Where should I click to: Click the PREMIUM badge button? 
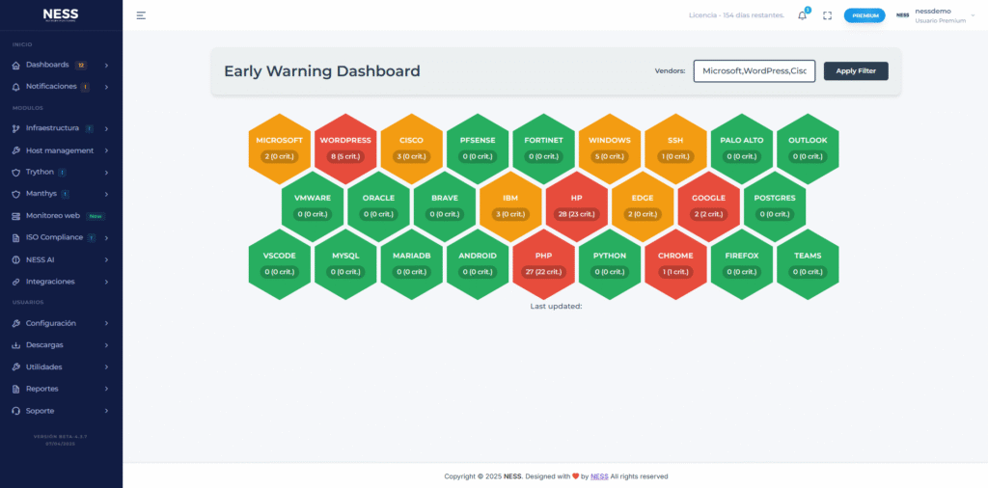pos(864,15)
